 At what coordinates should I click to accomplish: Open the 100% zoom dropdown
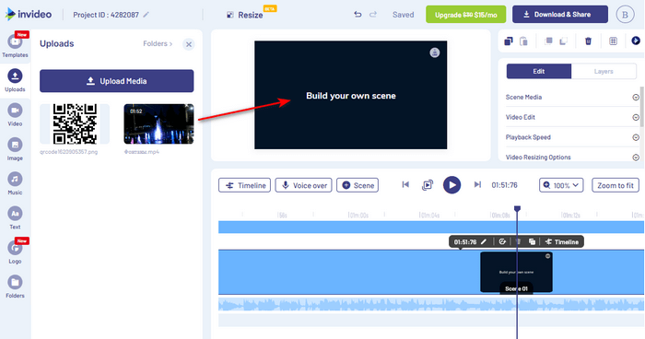tap(561, 185)
